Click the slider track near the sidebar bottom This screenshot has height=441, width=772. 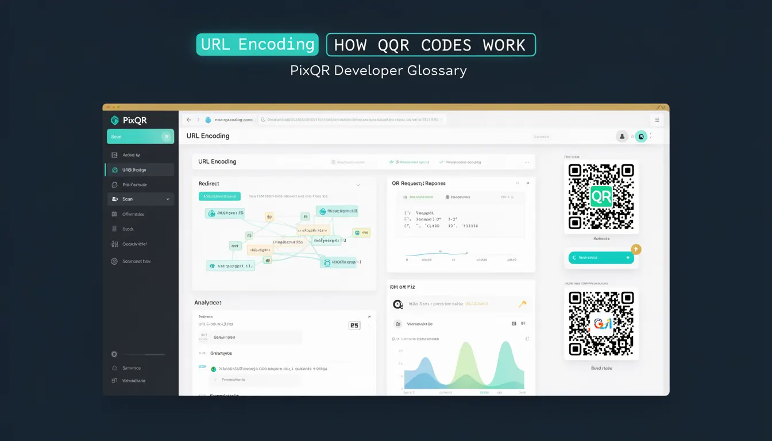click(144, 354)
